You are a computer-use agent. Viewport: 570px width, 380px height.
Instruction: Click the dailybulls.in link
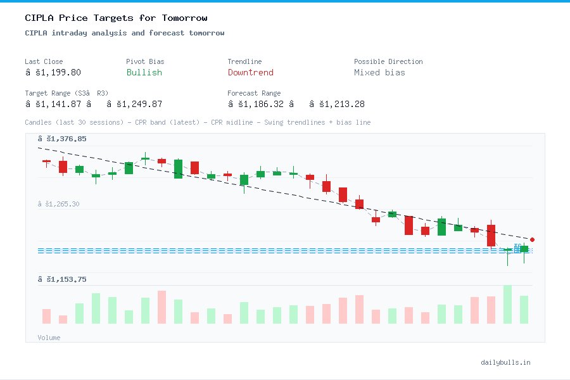[507, 362]
